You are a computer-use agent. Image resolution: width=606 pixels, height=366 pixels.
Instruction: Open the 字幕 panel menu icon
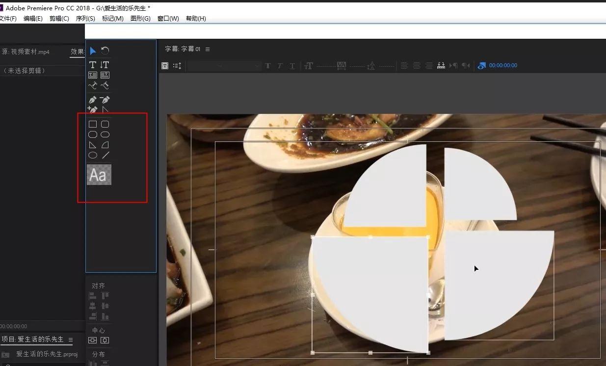208,49
